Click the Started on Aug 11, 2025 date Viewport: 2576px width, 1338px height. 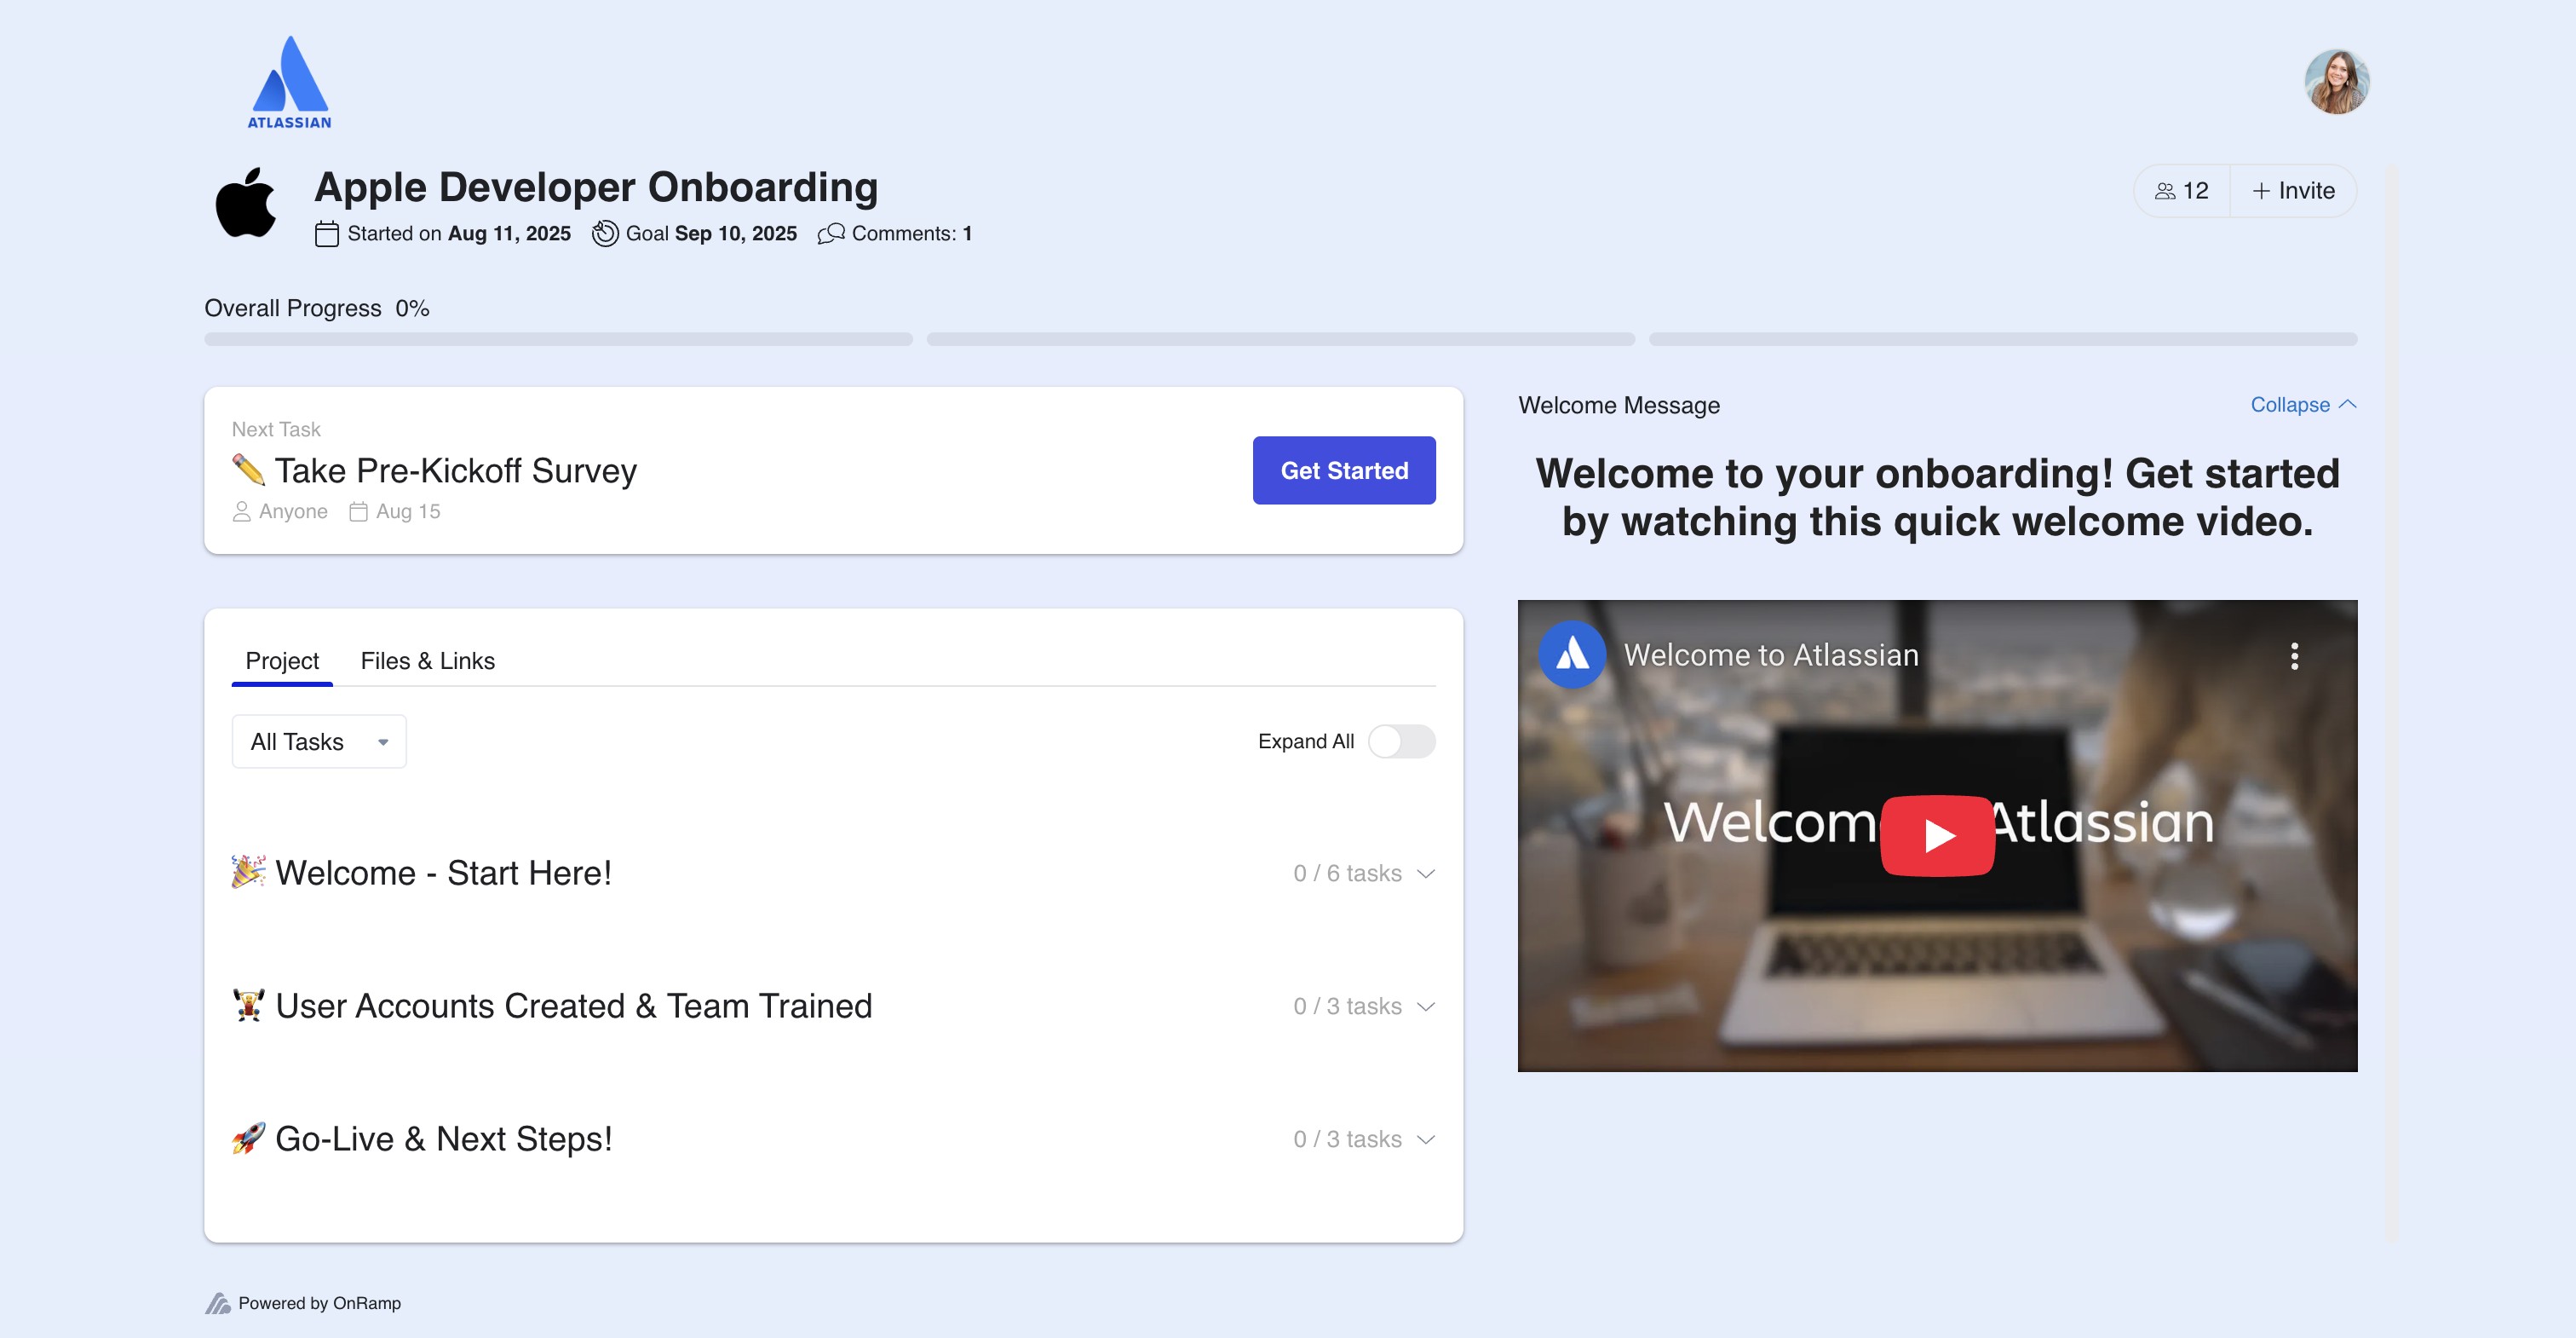click(459, 234)
